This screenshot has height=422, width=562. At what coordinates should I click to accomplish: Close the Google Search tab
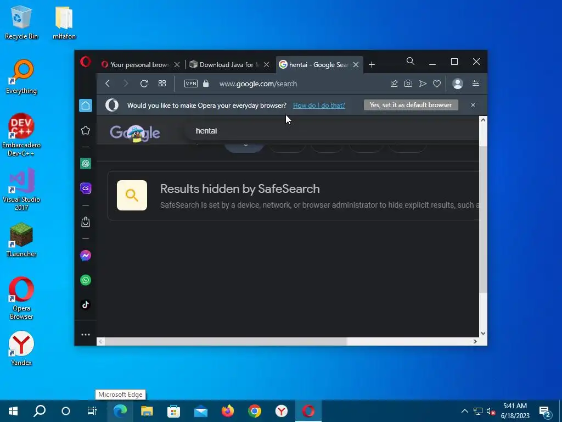click(x=356, y=65)
